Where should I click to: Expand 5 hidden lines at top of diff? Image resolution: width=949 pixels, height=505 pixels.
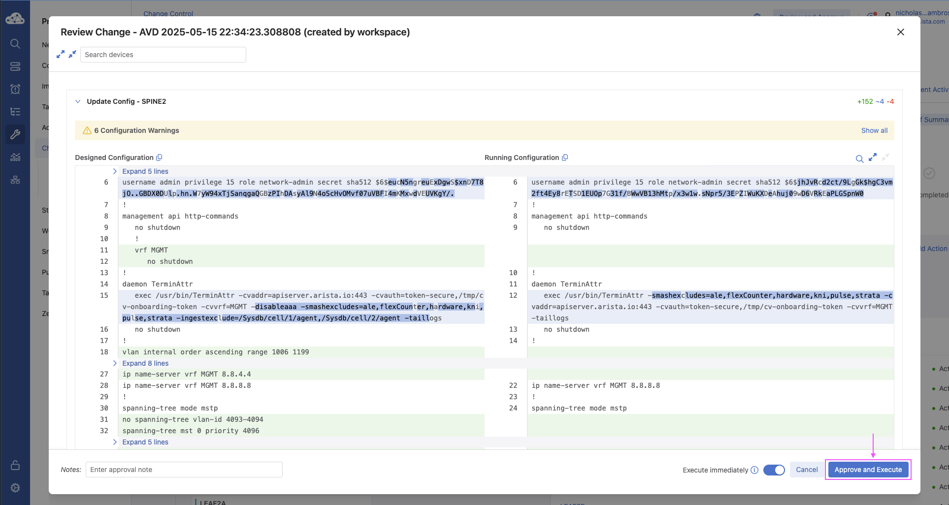coord(145,171)
